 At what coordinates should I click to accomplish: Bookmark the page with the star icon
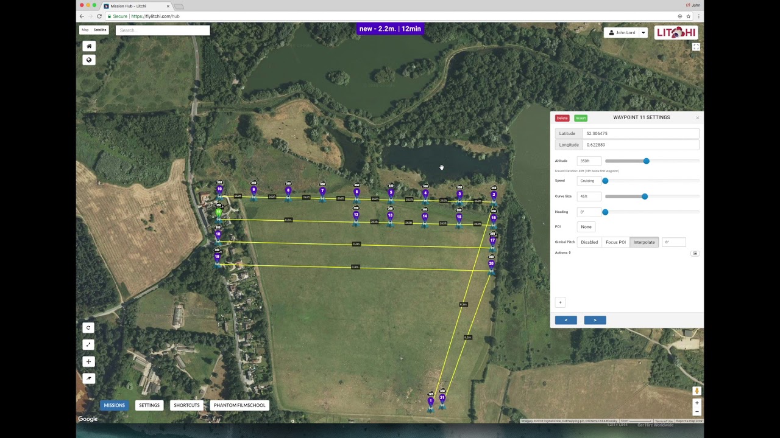(689, 16)
